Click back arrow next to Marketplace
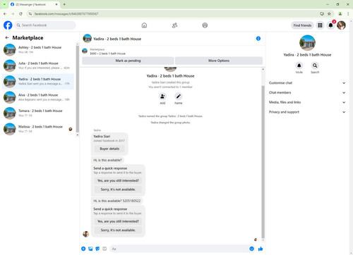The width and height of the screenshot is (353, 255). coord(7,37)
